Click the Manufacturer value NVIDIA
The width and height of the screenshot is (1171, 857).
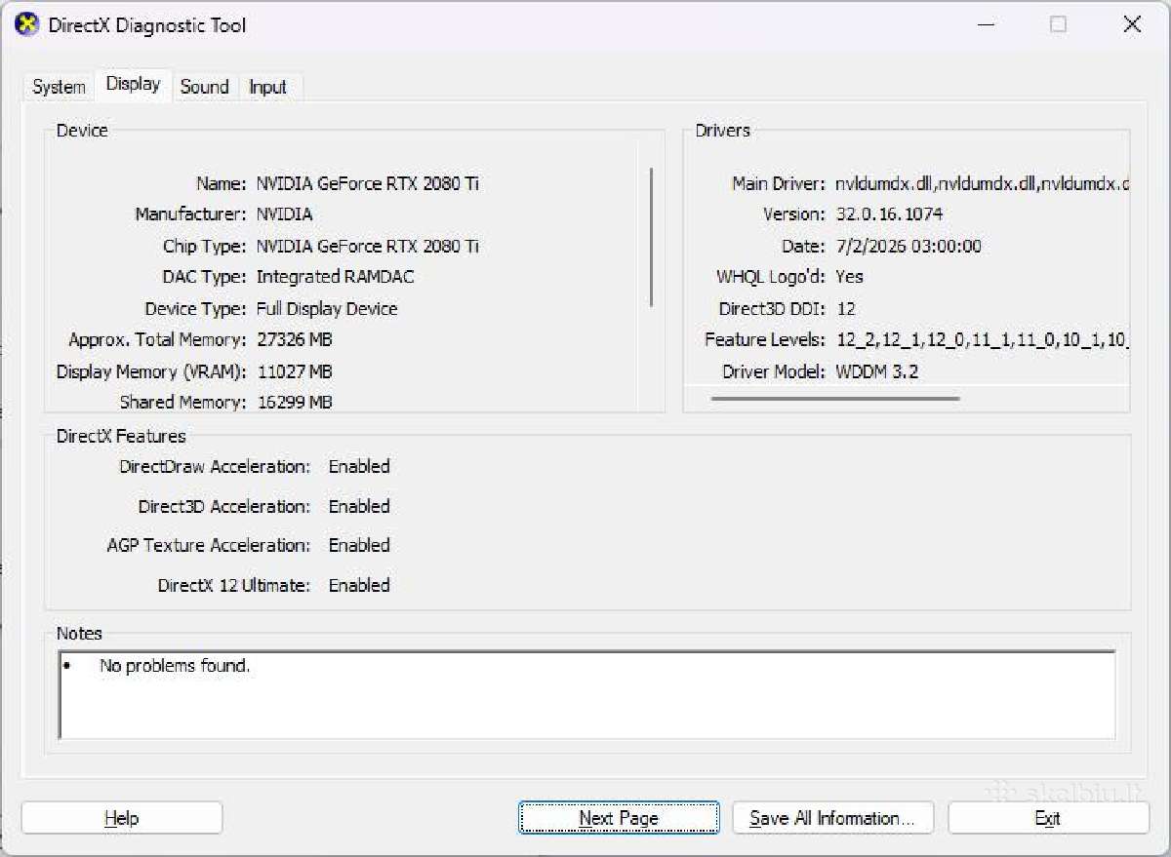tap(284, 214)
